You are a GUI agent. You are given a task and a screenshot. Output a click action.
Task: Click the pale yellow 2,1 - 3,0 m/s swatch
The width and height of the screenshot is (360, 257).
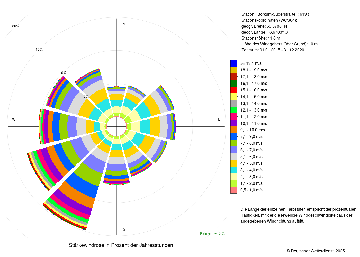tap(233, 177)
